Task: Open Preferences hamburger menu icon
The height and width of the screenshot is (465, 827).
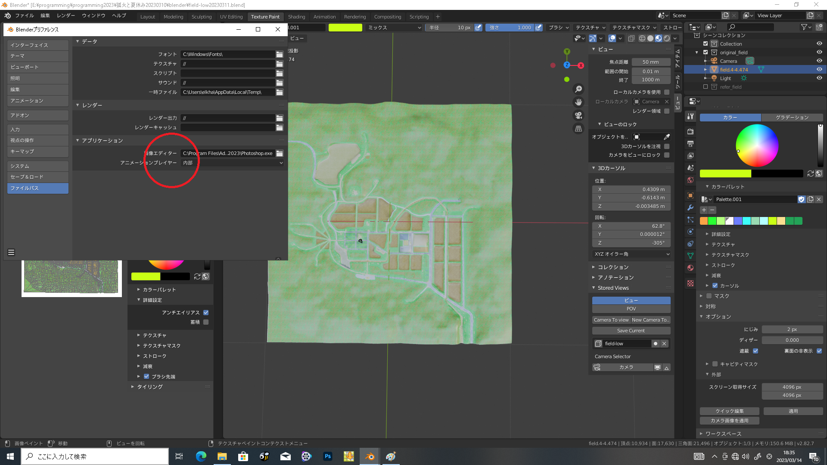Action: coord(11,252)
